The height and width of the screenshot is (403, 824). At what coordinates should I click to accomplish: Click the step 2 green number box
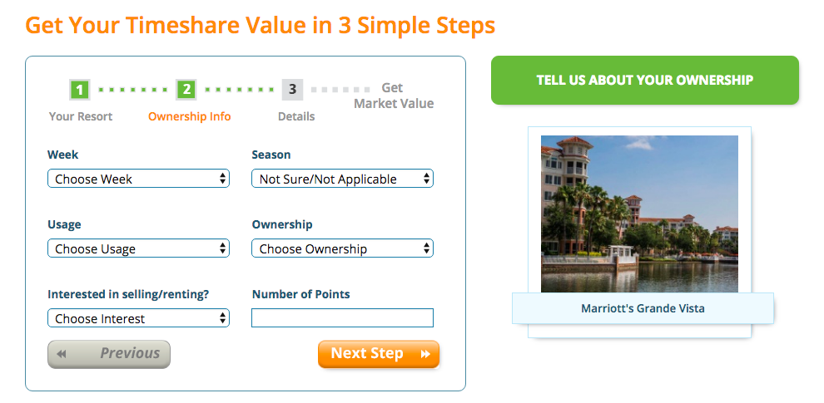pyautogui.click(x=186, y=90)
